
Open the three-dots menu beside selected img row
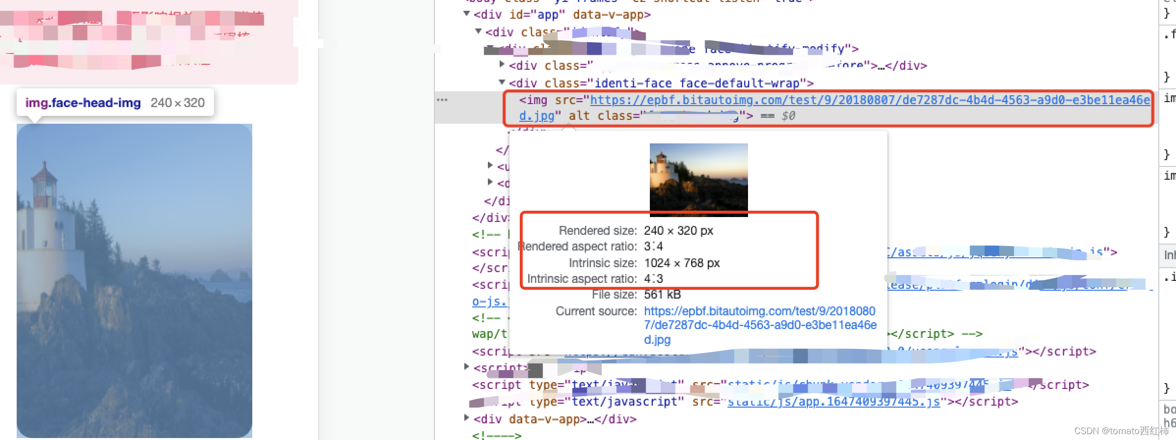click(x=442, y=100)
